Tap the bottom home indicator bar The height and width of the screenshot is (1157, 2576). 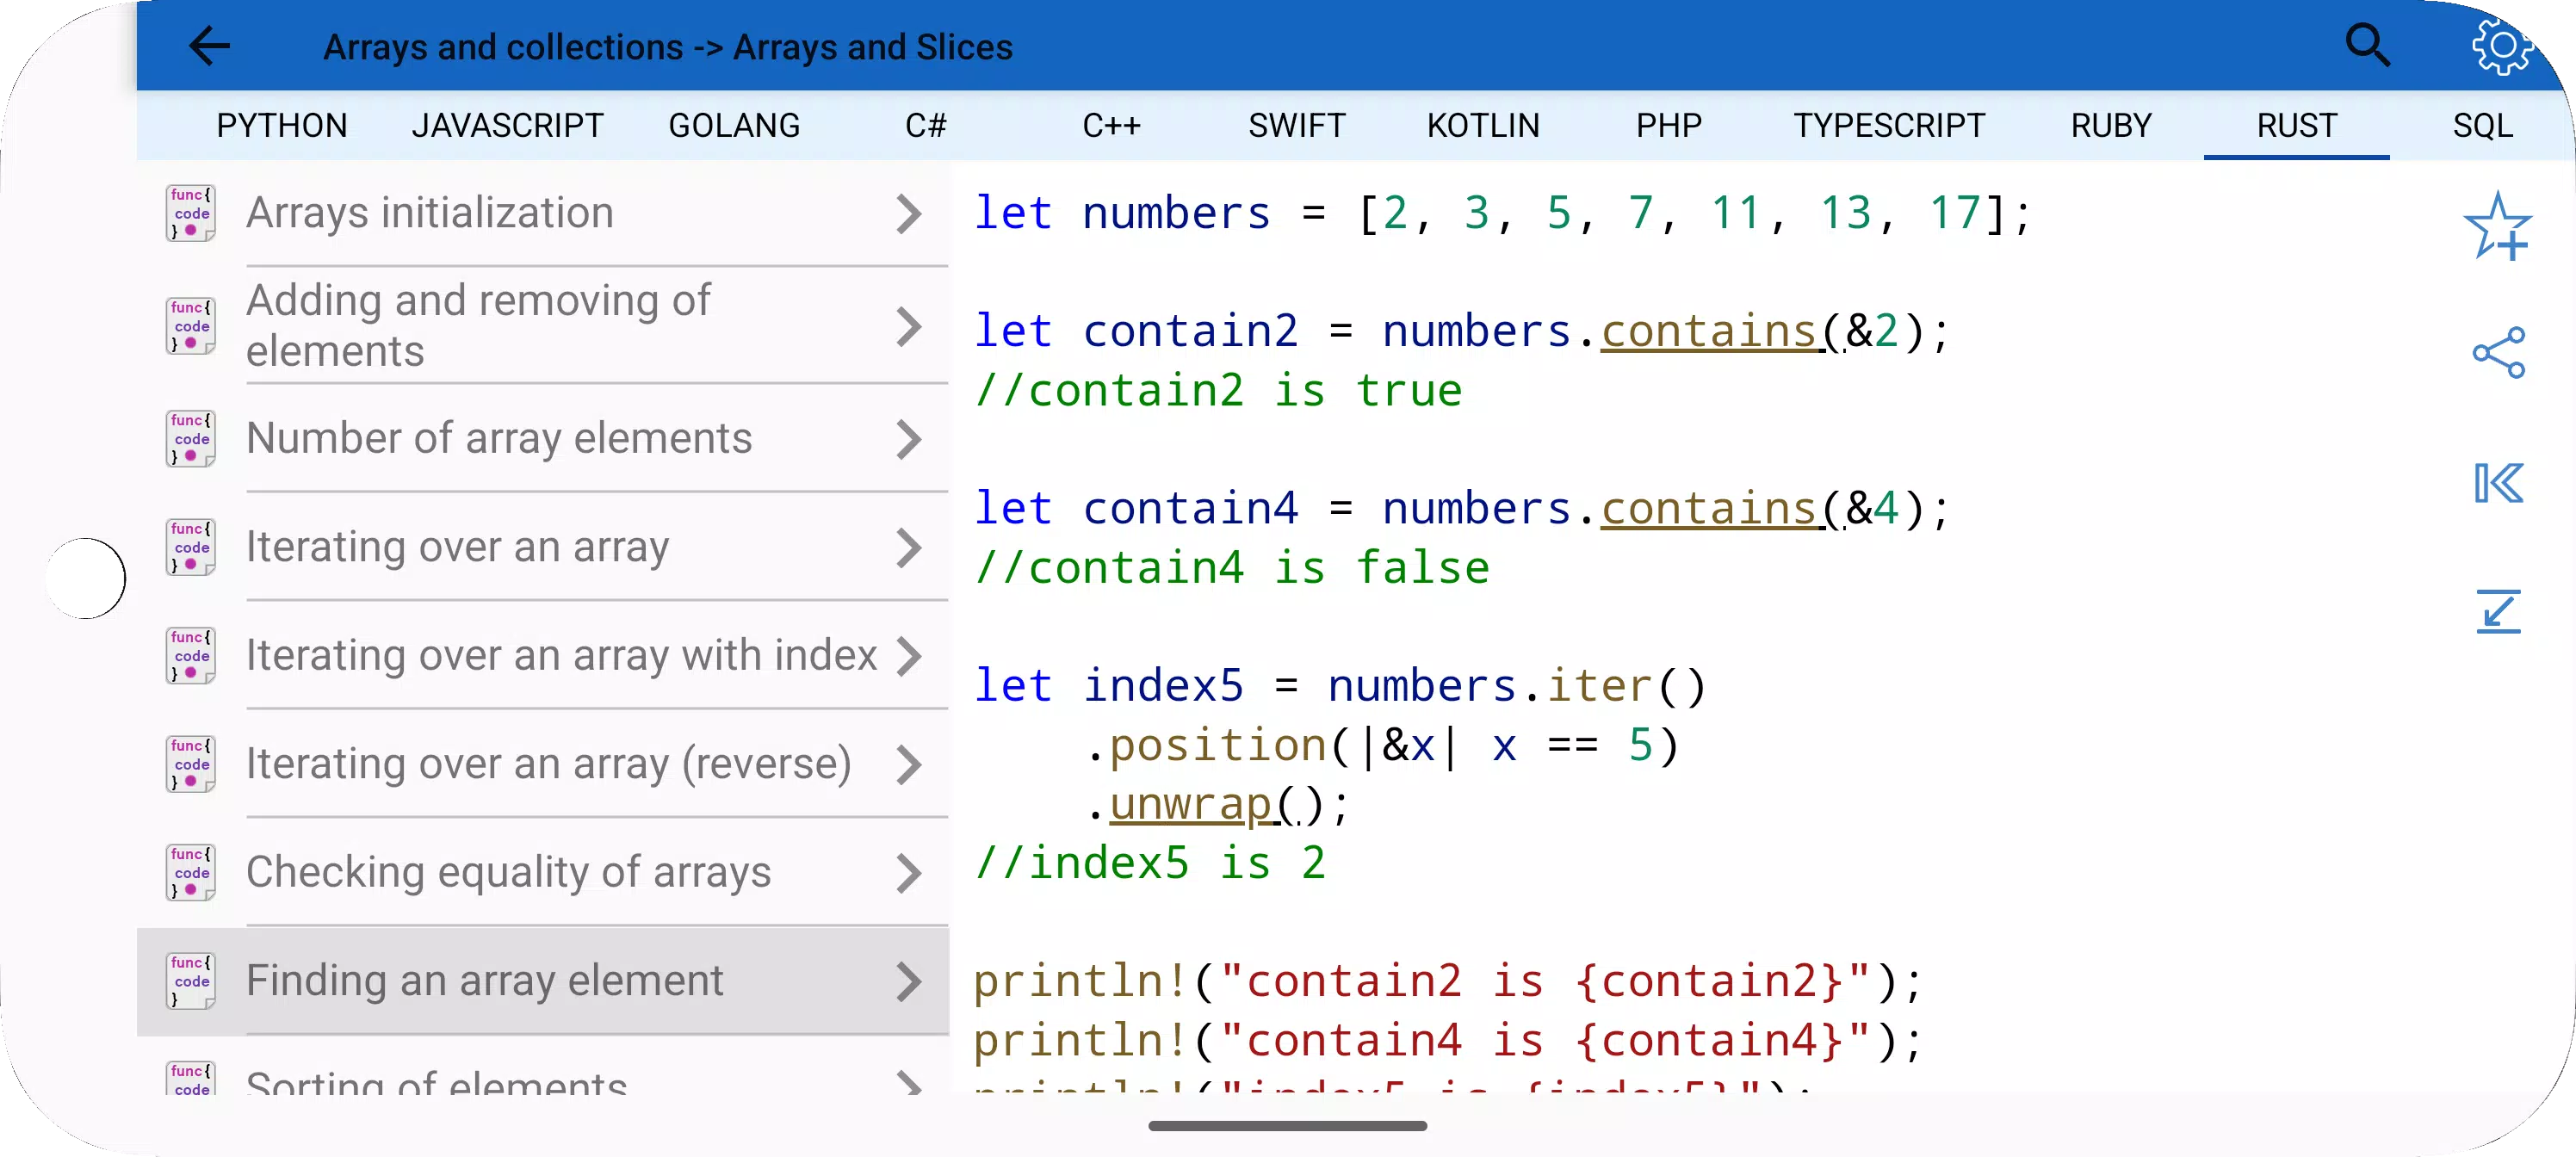(1287, 1126)
